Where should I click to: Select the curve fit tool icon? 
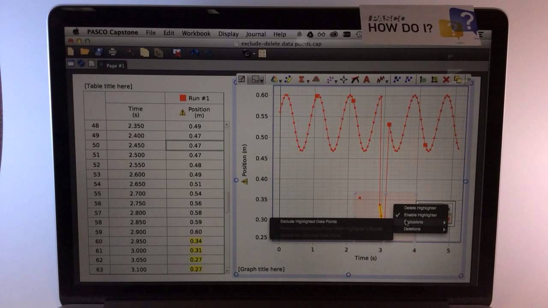click(x=330, y=79)
